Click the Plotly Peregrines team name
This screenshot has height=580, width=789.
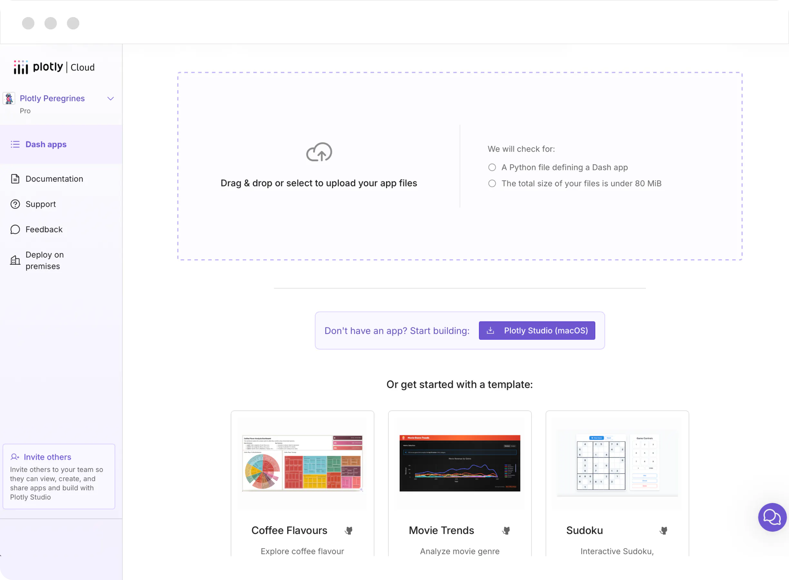click(x=52, y=98)
